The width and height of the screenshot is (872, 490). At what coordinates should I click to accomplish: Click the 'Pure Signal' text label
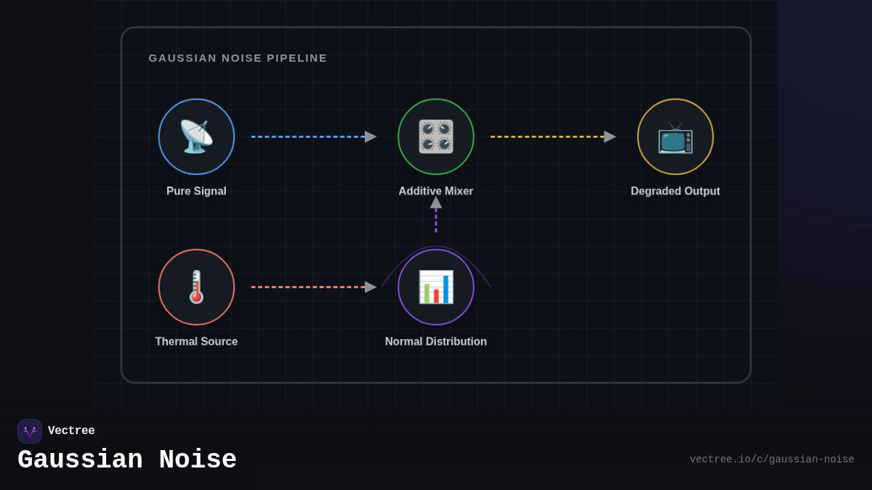(196, 191)
